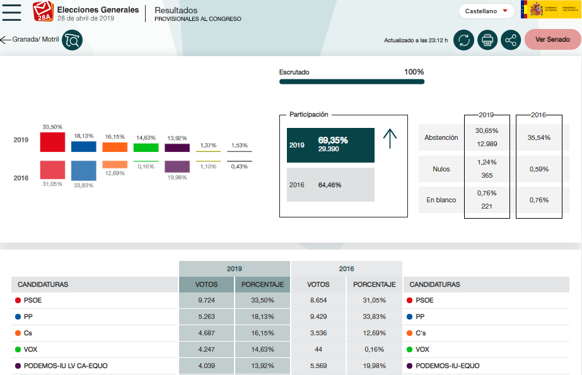This screenshot has width=582, height=375.
Task: Click the participation up arrow
Action: 390,139
